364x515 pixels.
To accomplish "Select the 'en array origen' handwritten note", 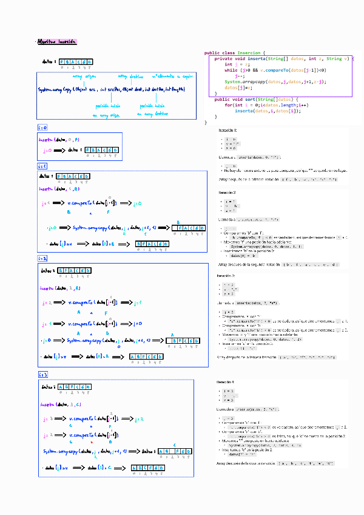I will pyautogui.click(x=106, y=115).
